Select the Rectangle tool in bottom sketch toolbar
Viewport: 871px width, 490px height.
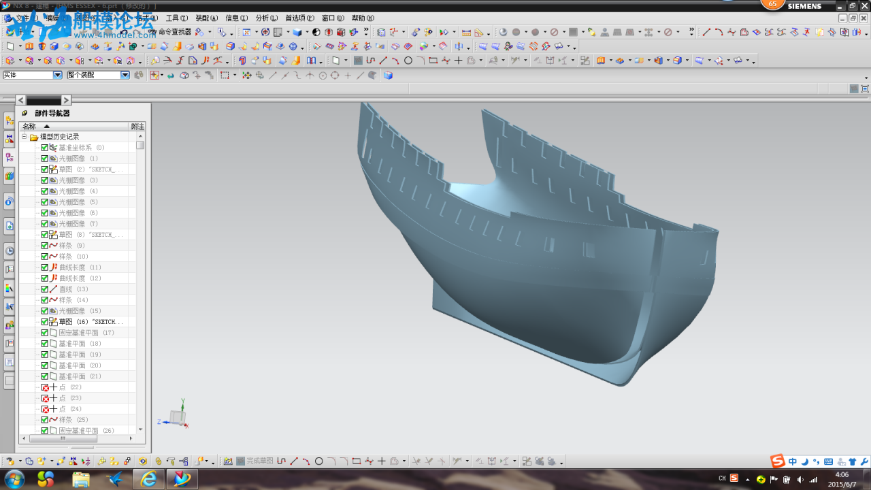click(357, 461)
